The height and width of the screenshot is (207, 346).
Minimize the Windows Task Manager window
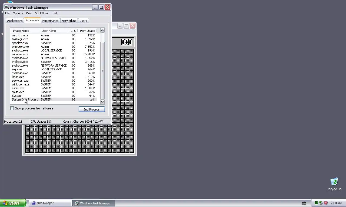[x=95, y=7]
